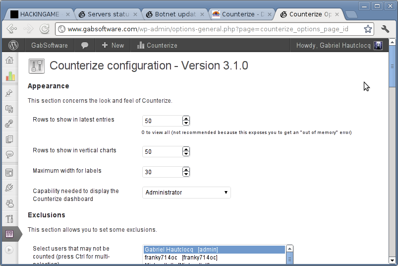Open Counterize stats chart icon in sidebar

10,76
